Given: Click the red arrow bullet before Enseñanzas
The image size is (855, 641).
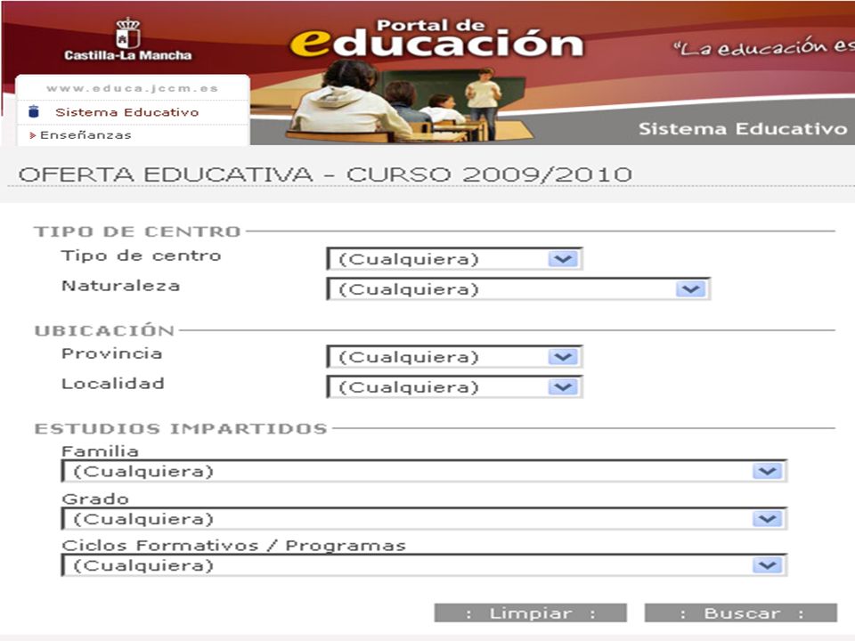Looking at the screenshot, I should [x=33, y=135].
